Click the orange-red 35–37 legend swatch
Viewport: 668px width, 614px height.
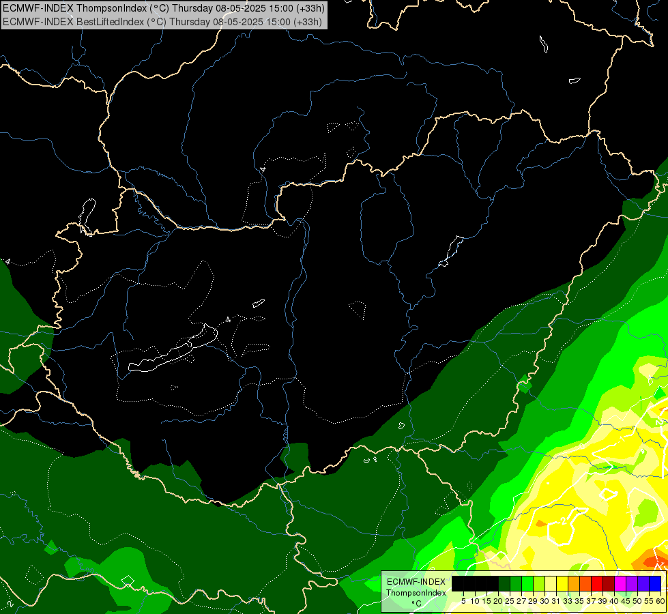click(585, 583)
